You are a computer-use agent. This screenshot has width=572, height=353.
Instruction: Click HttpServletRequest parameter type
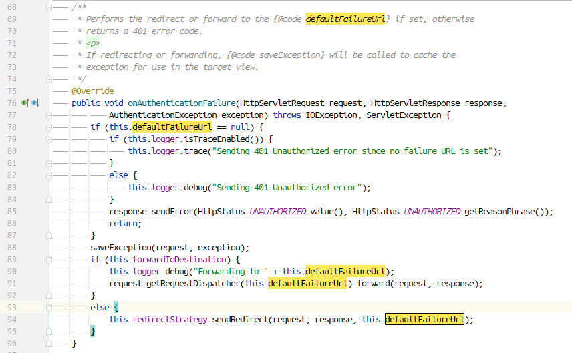click(282, 103)
